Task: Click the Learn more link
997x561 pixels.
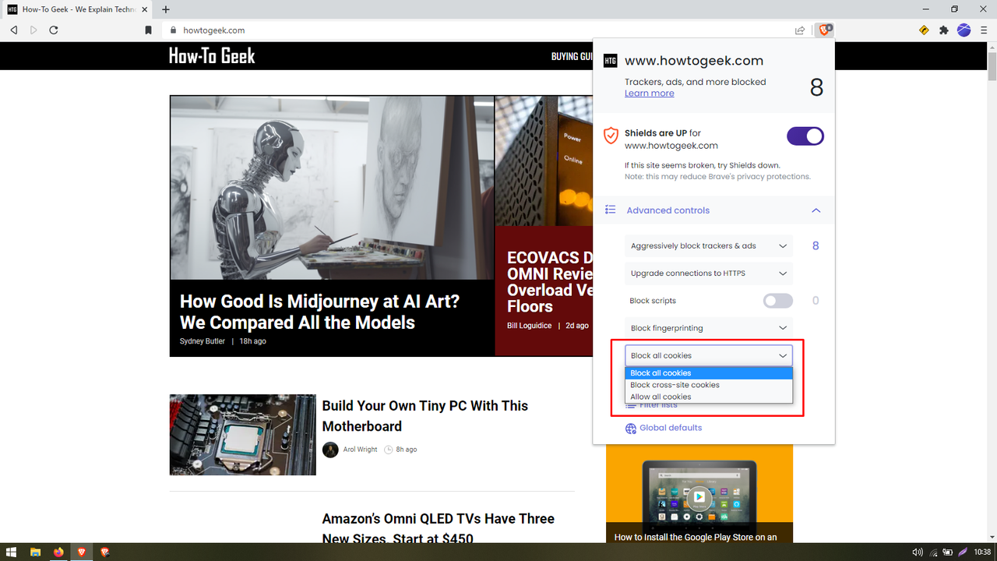Action: pyautogui.click(x=649, y=93)
